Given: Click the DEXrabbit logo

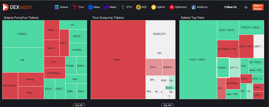Looking at the screenshot, I should pyautogui.click(x=17, y=7).
